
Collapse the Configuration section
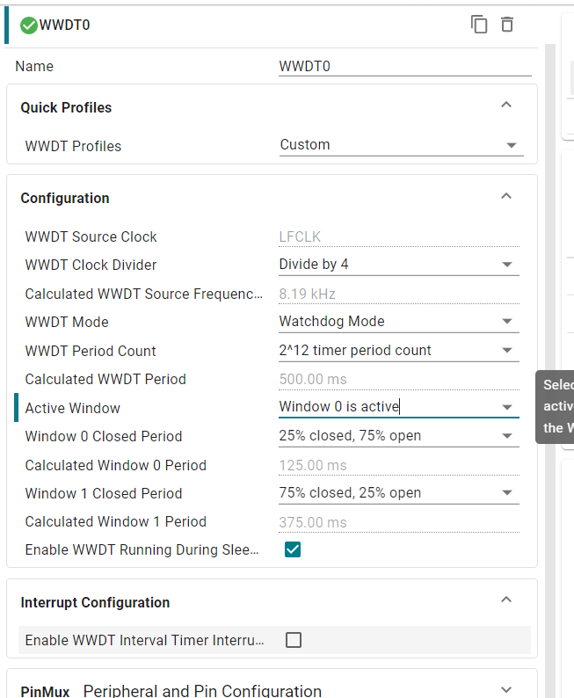tap(506, 196)
